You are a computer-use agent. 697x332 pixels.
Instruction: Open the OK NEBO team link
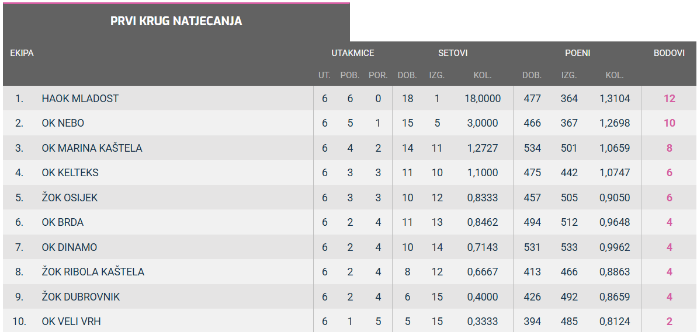coord(63,123)
